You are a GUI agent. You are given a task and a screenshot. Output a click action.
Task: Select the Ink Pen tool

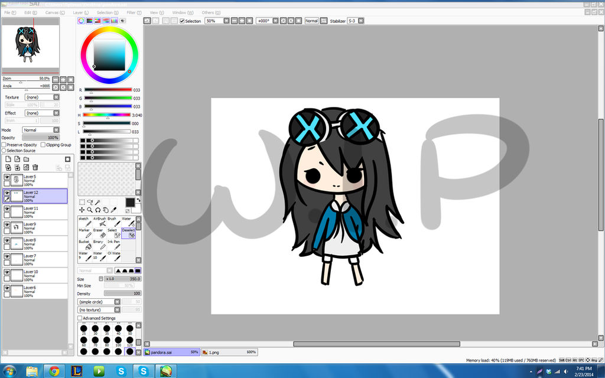[114, 245]
